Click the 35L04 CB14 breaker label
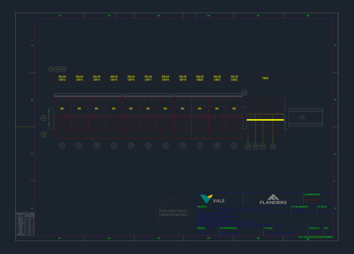 tap(96, 78)
